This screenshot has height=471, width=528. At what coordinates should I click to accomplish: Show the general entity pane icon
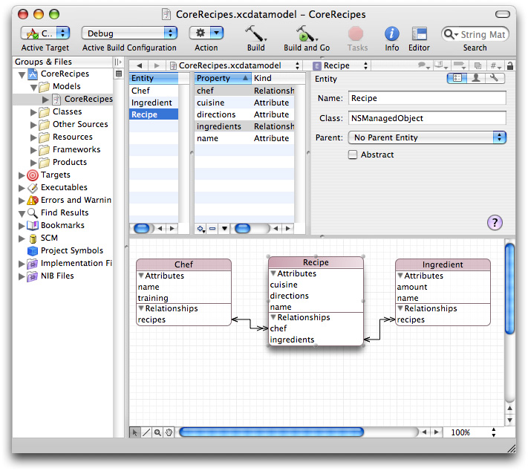(457, 78)
